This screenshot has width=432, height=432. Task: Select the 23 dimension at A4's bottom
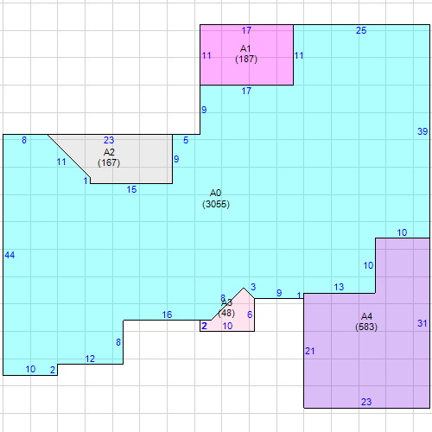click(366, 402)
